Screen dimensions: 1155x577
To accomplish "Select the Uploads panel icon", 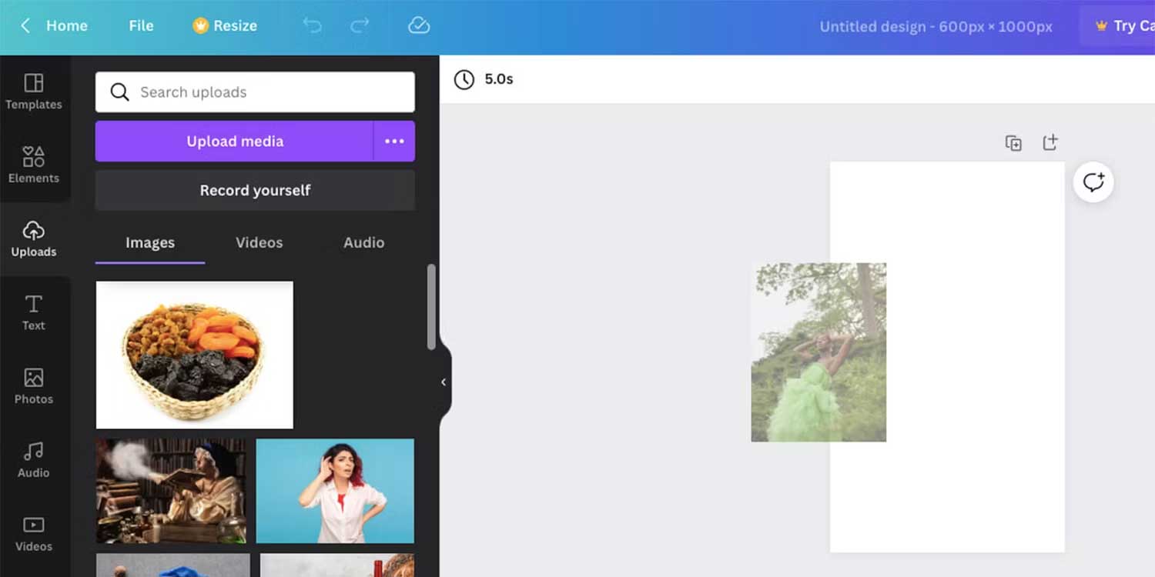I will pos(33,238).
